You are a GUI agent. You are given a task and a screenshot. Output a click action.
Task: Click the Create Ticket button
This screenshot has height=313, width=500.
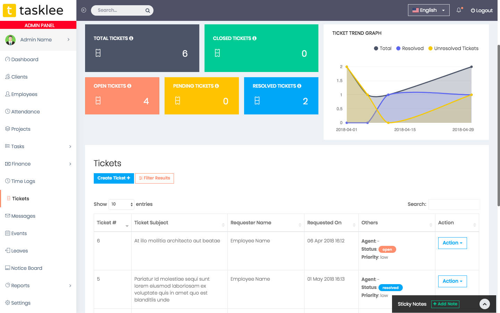[114, 178]
